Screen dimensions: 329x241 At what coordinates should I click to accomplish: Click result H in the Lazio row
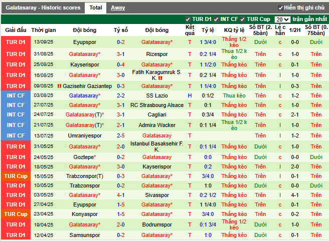[190, 95]
